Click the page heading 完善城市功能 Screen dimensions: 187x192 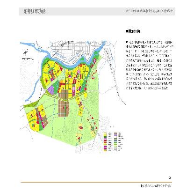pos(35,11)
